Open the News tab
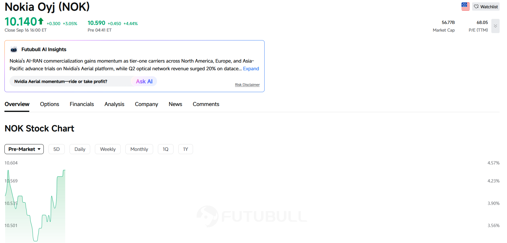 click(x=175, y=104)
